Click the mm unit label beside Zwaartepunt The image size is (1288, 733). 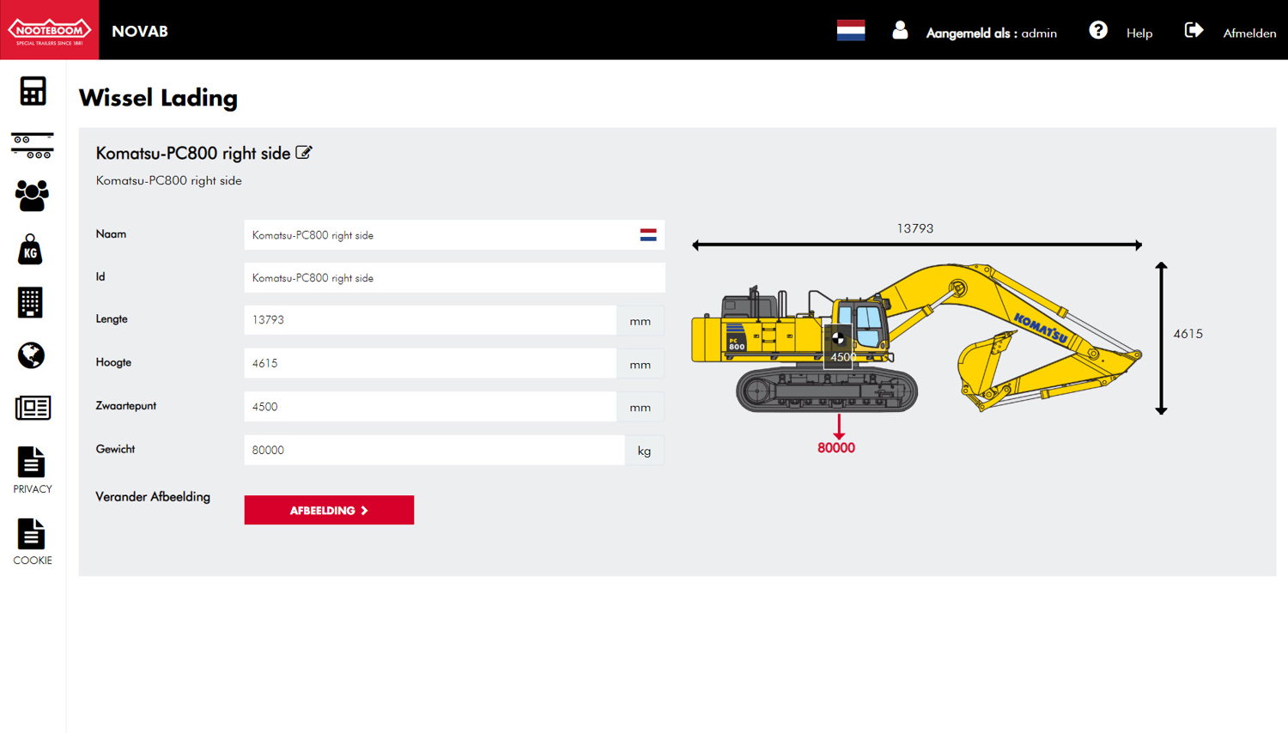(641, 407)
